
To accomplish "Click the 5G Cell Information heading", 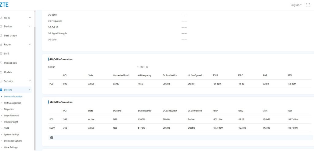I will tap(61, 102).
